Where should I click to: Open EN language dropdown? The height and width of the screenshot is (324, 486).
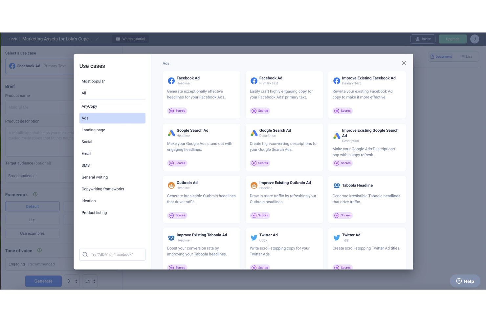(x=90, y=281)
